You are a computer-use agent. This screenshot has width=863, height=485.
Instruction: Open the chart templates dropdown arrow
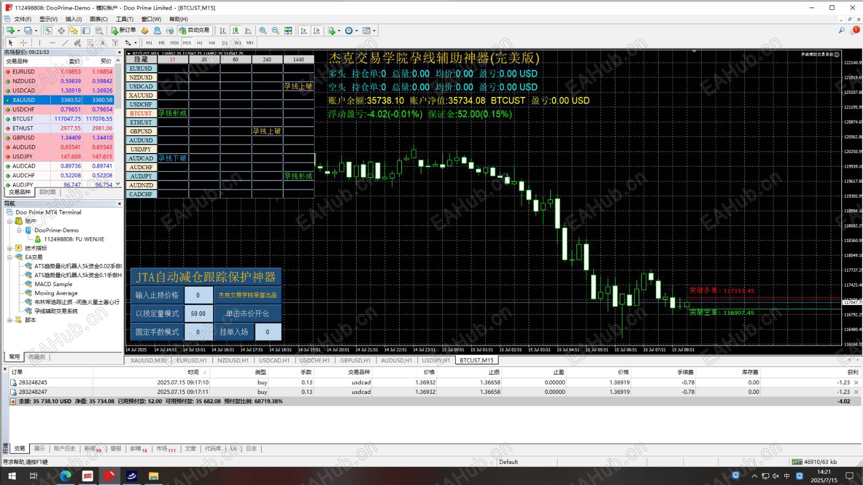tap(374, 31)
